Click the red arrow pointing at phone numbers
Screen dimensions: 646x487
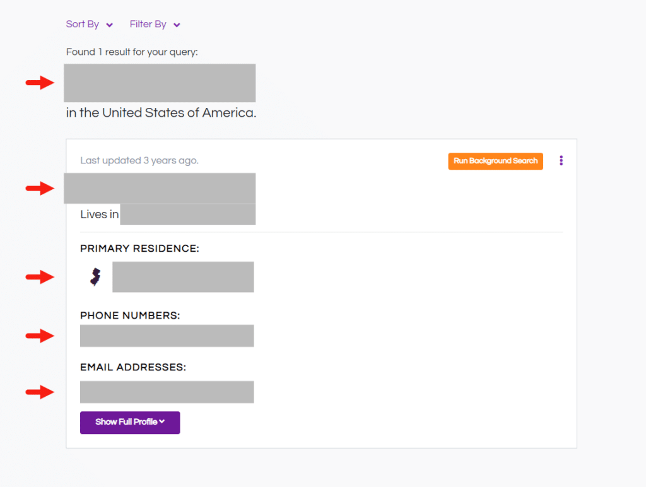[x=40, y=336]
